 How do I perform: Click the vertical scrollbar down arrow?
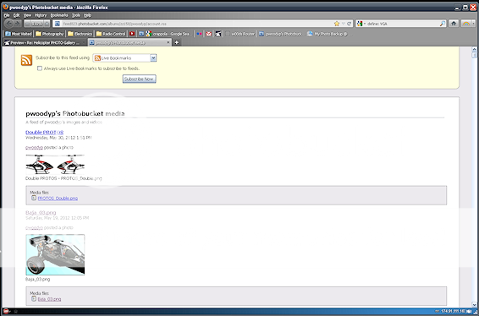(475, 304)
